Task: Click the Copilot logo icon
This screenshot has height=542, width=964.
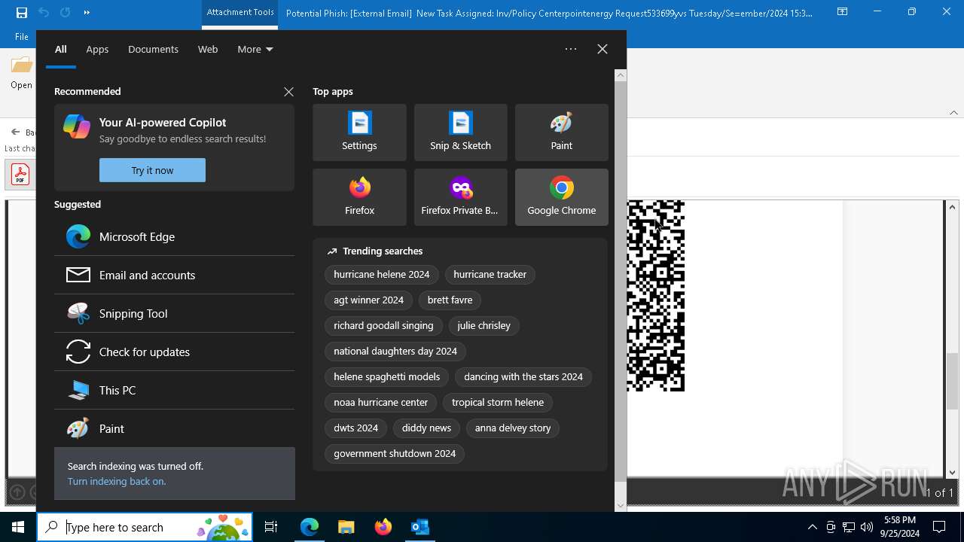Action: (x=77, y=126)
